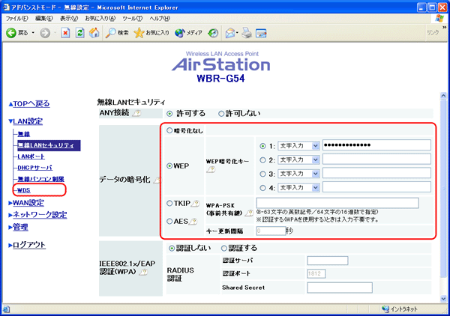
Task: Click help icon next to ANY接続
Action: tap(136, 113)
